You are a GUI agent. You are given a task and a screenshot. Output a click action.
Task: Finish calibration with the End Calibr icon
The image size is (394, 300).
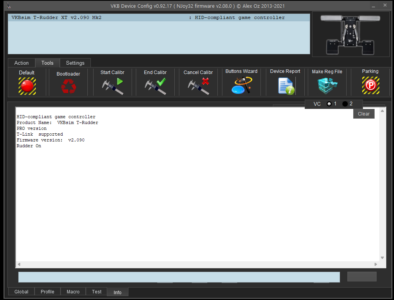point(155,86)
